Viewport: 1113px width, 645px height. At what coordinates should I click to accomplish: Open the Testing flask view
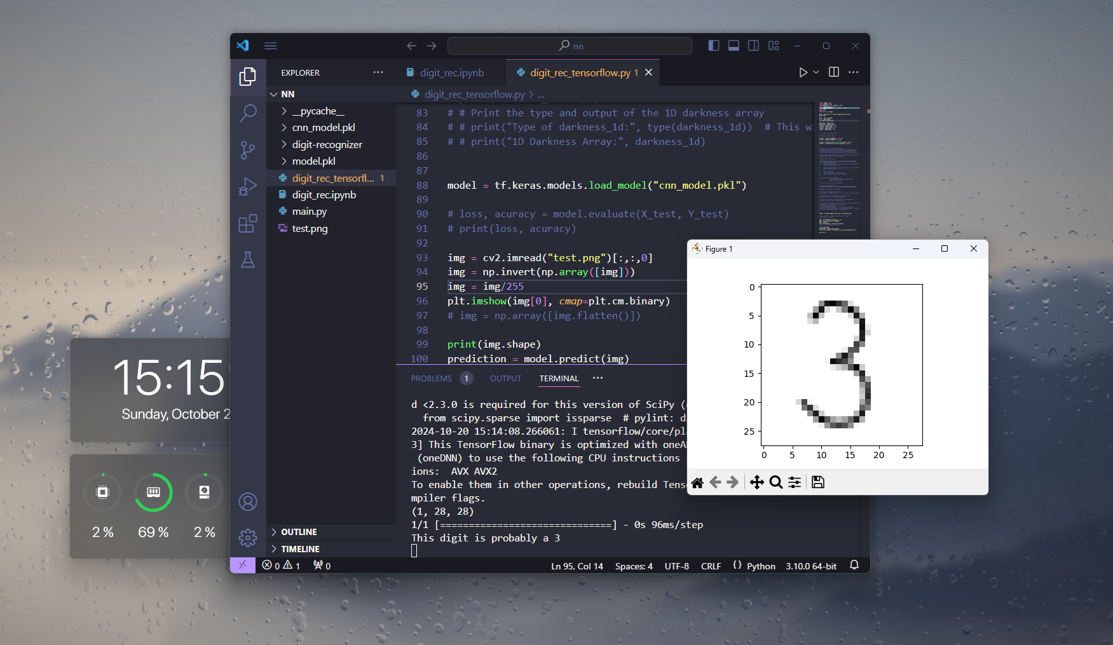(x=247, y=260)
